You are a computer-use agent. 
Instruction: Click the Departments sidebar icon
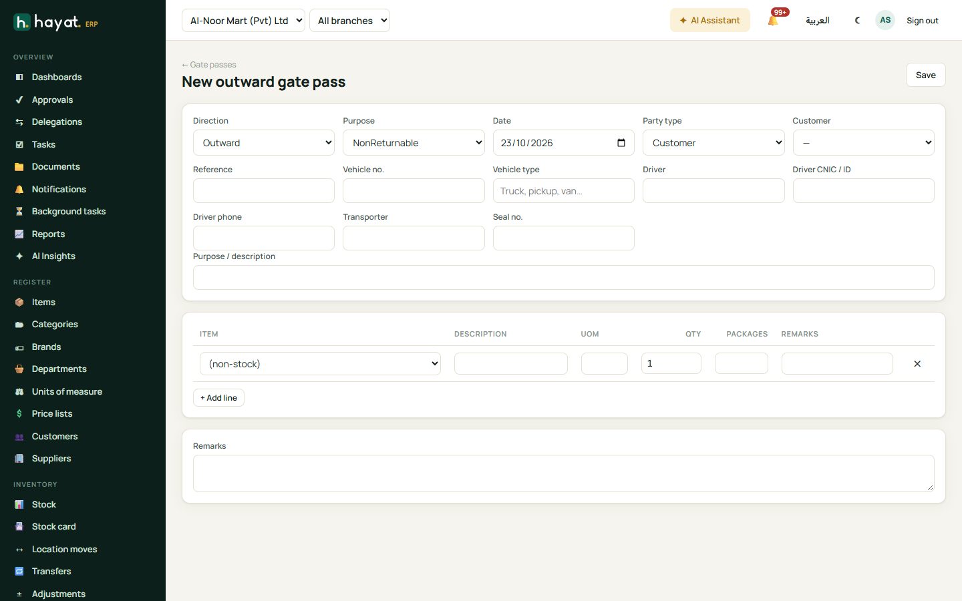(19, 369)
